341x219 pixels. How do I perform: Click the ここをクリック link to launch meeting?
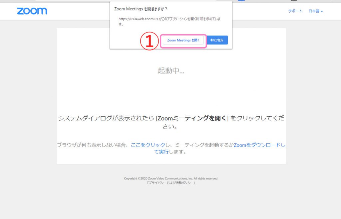tap(148, 145)
